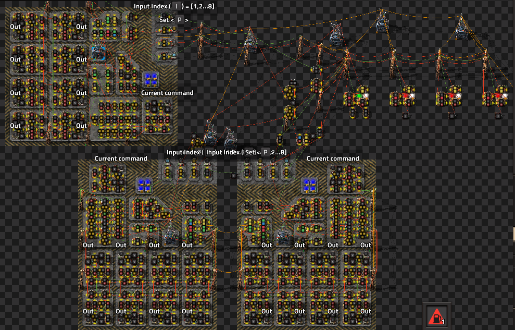The image size is (515, 330).
Task: Click blue-signal combinator in the middle-right wiring area
Action: click(299, 139)
